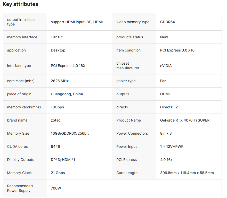The image size is (227, 198).
Task: Click the 'place of origin' label
Action: coord(19,94)
